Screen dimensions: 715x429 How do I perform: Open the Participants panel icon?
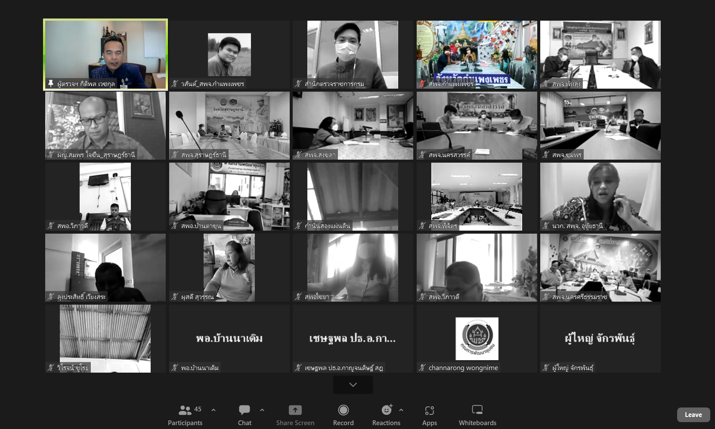(185, 410)
